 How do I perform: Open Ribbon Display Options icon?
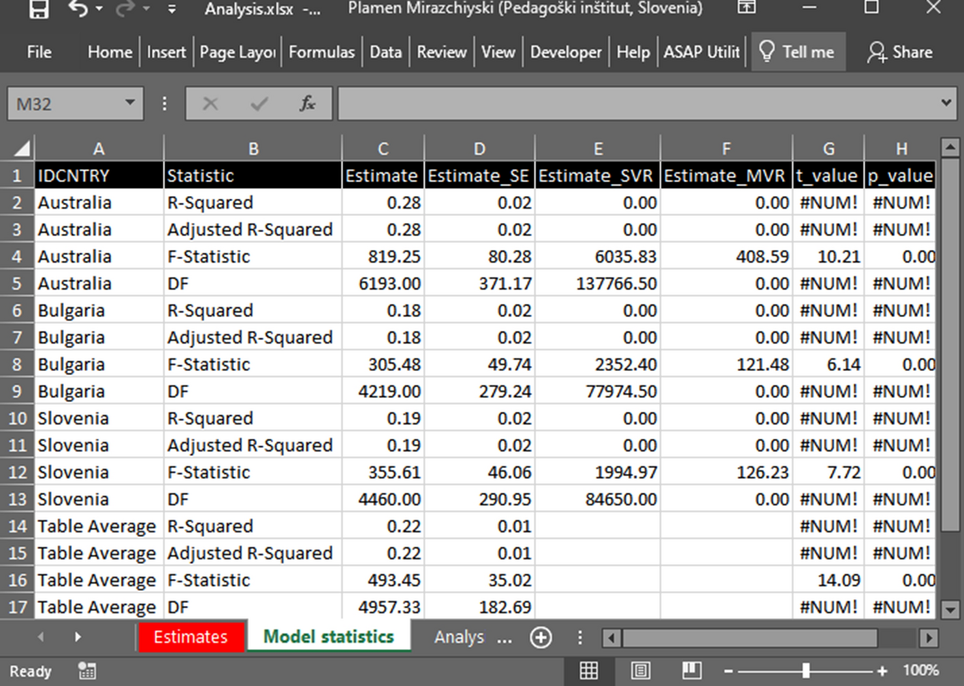click(x=747, y=7)
